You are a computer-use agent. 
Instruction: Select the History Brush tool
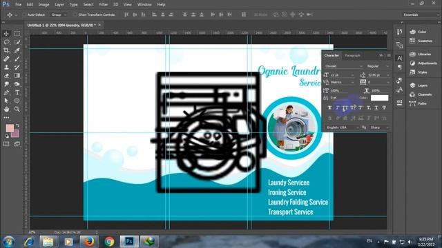click(x=17, y=68)
